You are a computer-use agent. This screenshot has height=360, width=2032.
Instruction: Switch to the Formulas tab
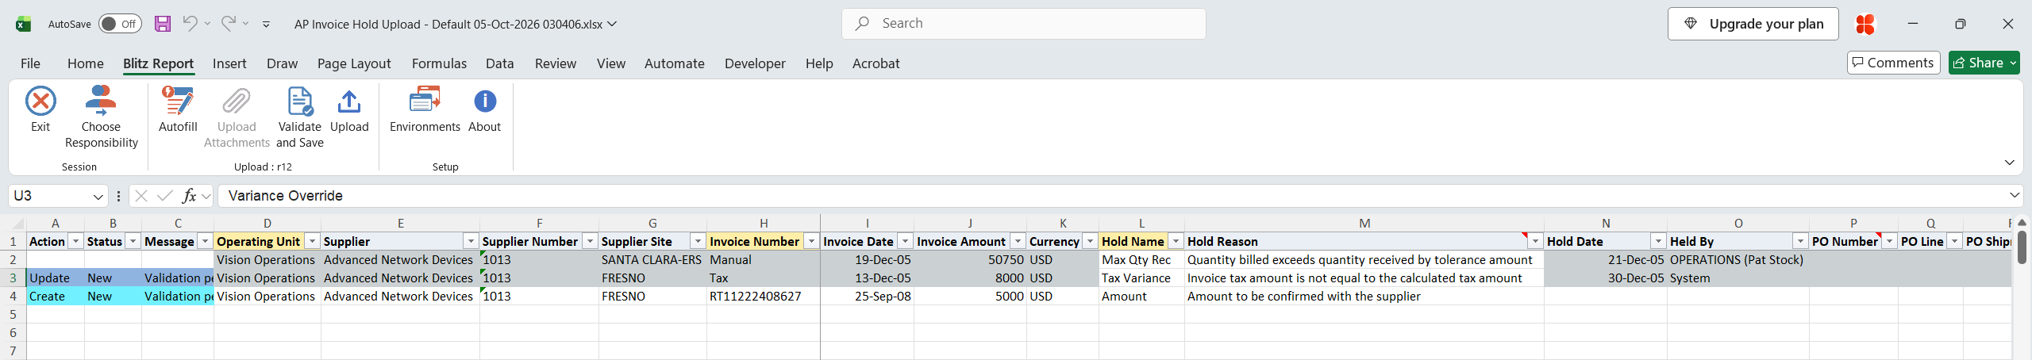(x=439, y=63)
